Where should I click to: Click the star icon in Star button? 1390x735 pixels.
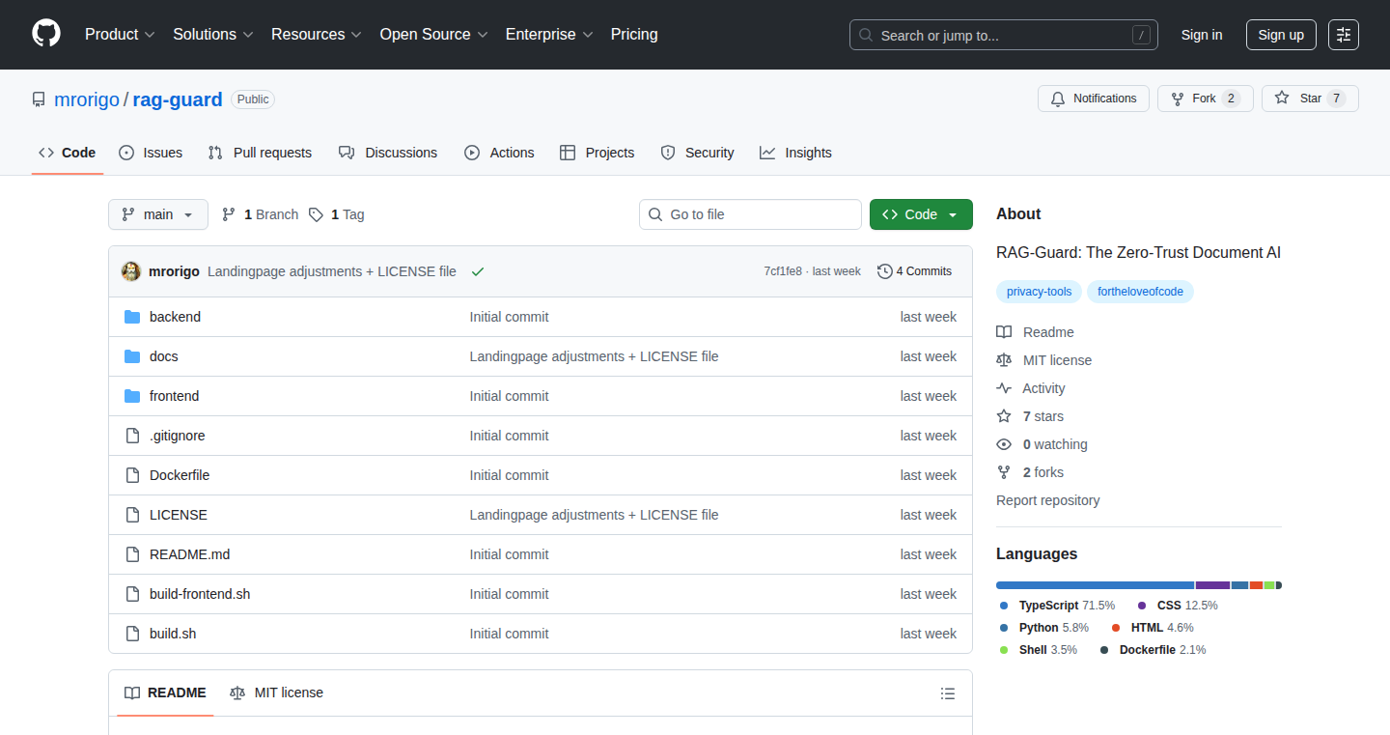1282,99
